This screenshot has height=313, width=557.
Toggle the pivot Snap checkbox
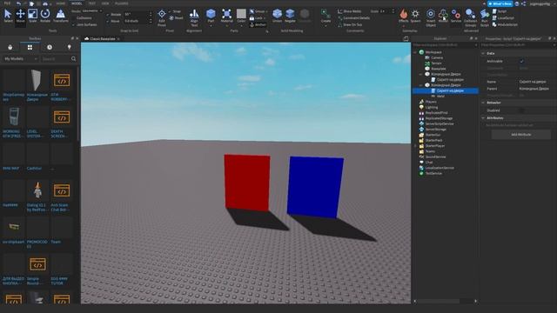[x=170, y=11]
